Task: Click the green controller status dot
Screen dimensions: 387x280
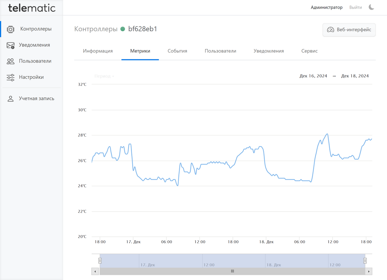Action: pos(123,29)
